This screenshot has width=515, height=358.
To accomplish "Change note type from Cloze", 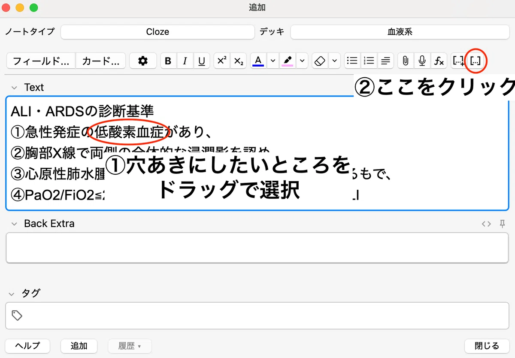I will click(x=158, y=32).
